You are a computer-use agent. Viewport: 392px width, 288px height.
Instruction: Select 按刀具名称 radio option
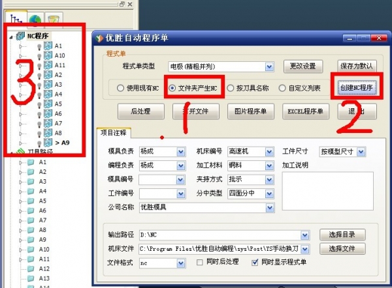point(230,88)
